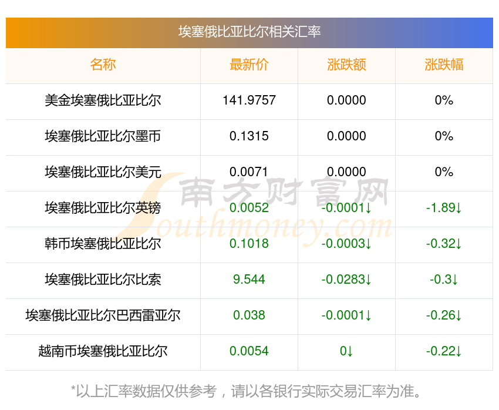Select the row name 越南币埃塞俄比亚比尔
Screen dimensions: 499x410
[103, 351]
